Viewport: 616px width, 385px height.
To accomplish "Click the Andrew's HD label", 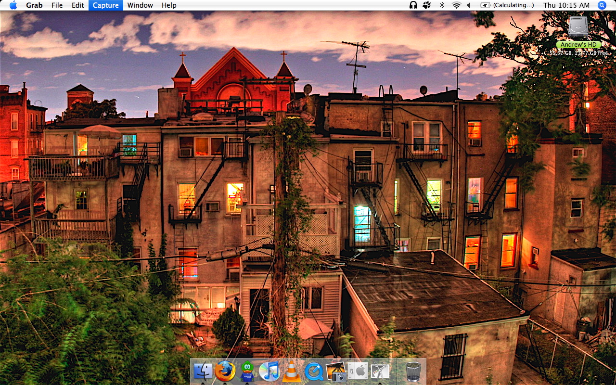I will pyautogui.click(x=578, y=44).
